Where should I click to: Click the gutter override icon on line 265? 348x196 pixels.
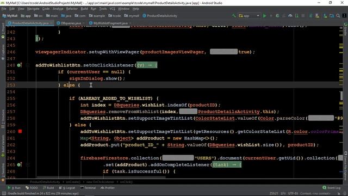(x=20, y=164)
